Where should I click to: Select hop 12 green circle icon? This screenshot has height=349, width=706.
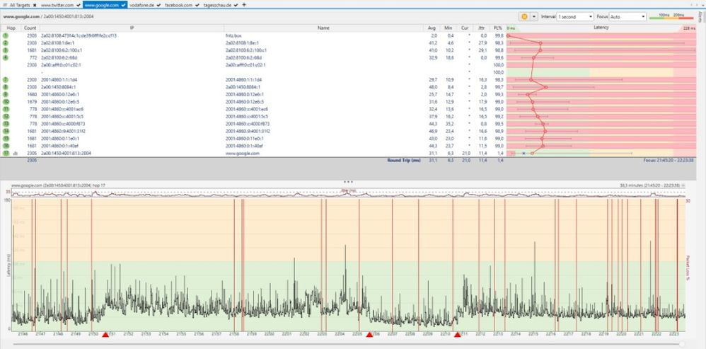(6, 116)
